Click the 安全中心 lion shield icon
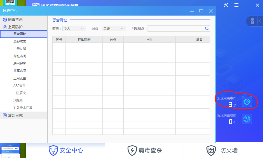Viewport: 263px width, 158px height. 53,150
